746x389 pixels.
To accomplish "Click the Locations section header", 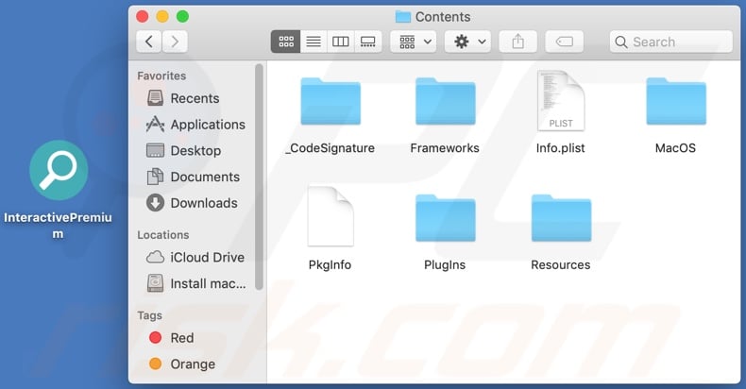I will click(x=163, y=235).
